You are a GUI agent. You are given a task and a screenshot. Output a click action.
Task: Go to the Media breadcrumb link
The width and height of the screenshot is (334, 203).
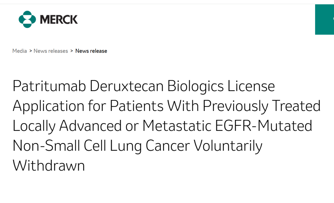[x=19, y=51]
